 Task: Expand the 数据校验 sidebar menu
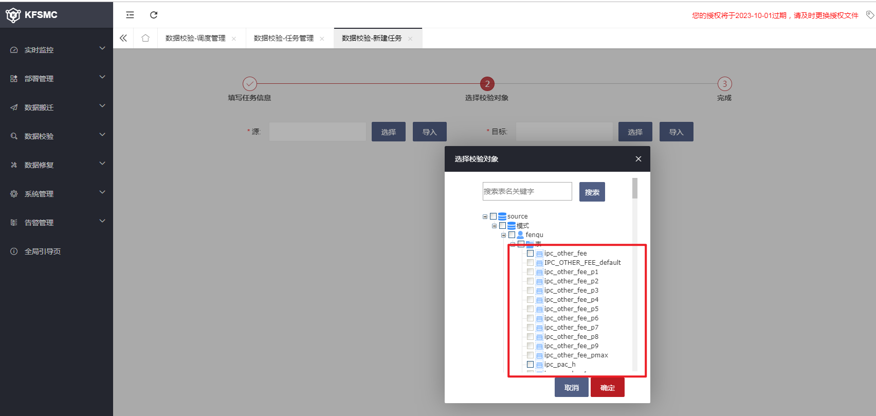56,136
